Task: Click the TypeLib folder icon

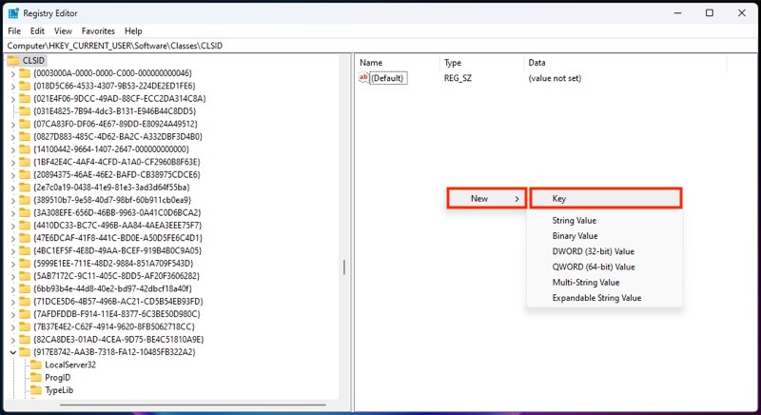Action: coord(36,389)
